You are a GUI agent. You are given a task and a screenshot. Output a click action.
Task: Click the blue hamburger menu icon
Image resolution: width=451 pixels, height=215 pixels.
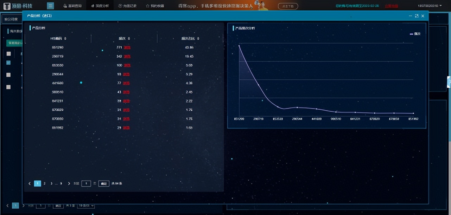[51, 6]
